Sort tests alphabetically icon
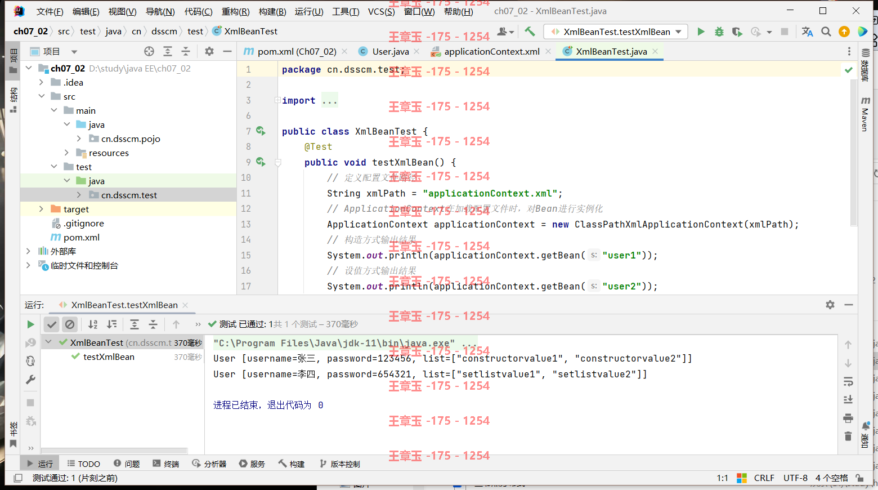878x490 pixels. click(x=93, y=324)
